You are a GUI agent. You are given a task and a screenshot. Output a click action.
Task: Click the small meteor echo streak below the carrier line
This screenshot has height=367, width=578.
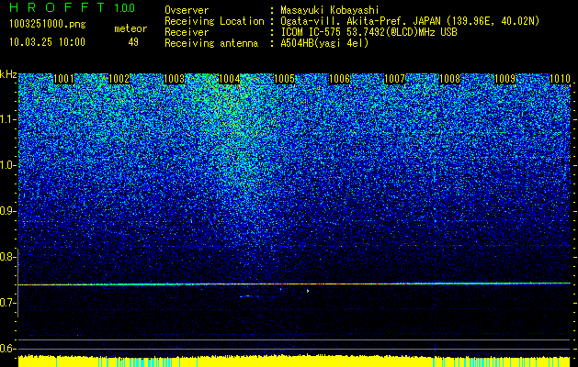point(248,296)
